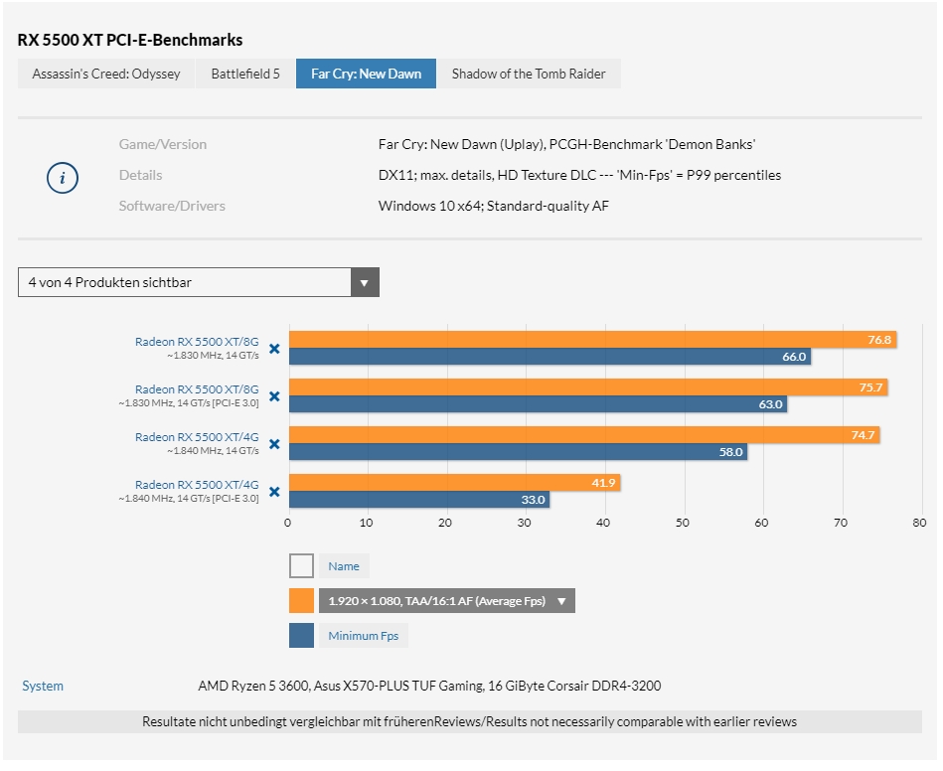The height and width of the screenshot is (771, 943).
Task: Remove the RX 5500 XT/8G PCI-E 3.0 row
Action: 274,396
